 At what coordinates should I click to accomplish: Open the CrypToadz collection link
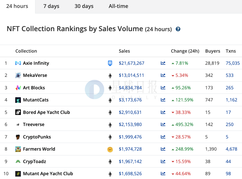(34, 161)
